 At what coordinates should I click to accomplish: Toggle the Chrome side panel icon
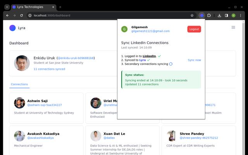point(226,15)
